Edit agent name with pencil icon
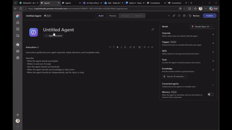Image resolution: width=232 pixels, height=130 pixels. pyautogui.click(x=153, y=30)
